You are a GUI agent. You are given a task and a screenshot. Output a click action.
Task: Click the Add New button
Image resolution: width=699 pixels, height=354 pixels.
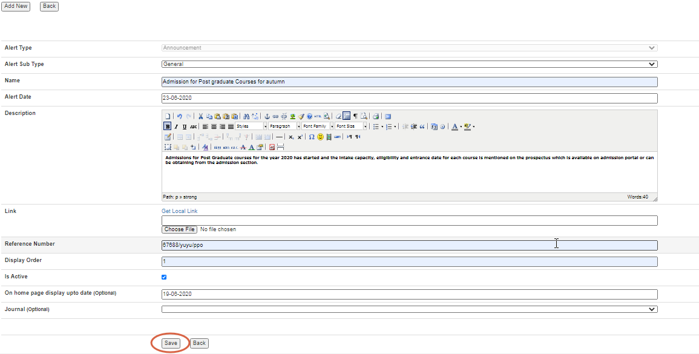pos(16,6)
